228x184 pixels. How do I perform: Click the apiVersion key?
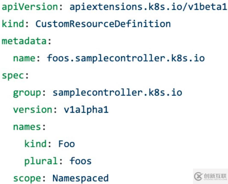point(30,6)
